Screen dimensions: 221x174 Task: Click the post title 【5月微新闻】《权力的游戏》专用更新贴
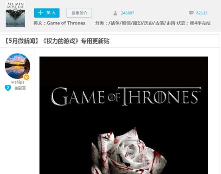[57, 41]
